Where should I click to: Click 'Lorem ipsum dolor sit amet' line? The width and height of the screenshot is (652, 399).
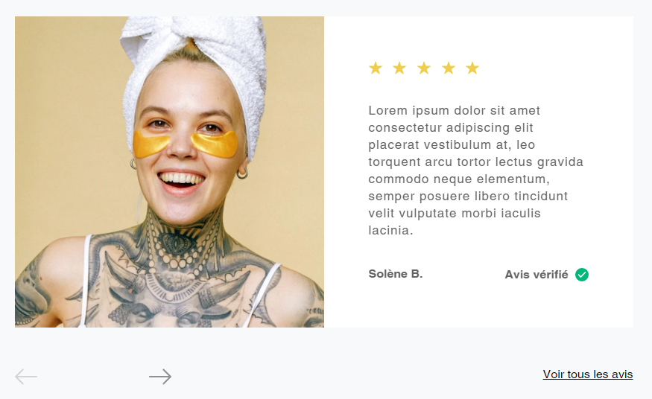(x=454, y=110)
